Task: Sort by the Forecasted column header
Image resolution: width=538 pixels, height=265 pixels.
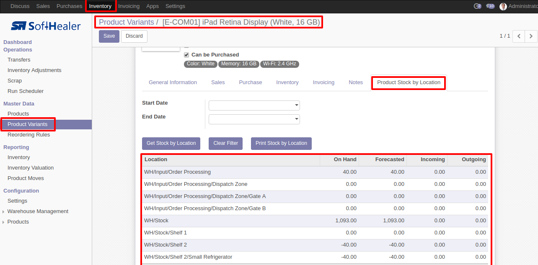Action: [x=383, y=160]
